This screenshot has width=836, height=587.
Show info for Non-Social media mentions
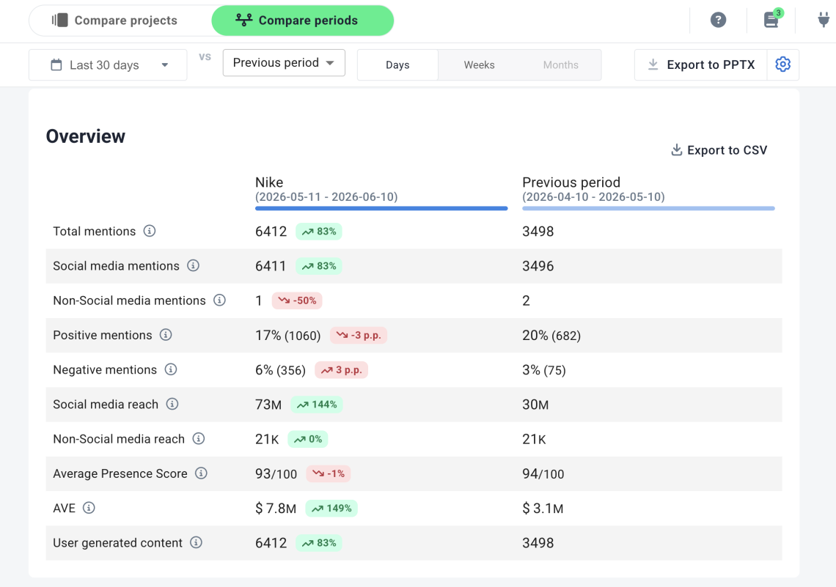[220, 300]
